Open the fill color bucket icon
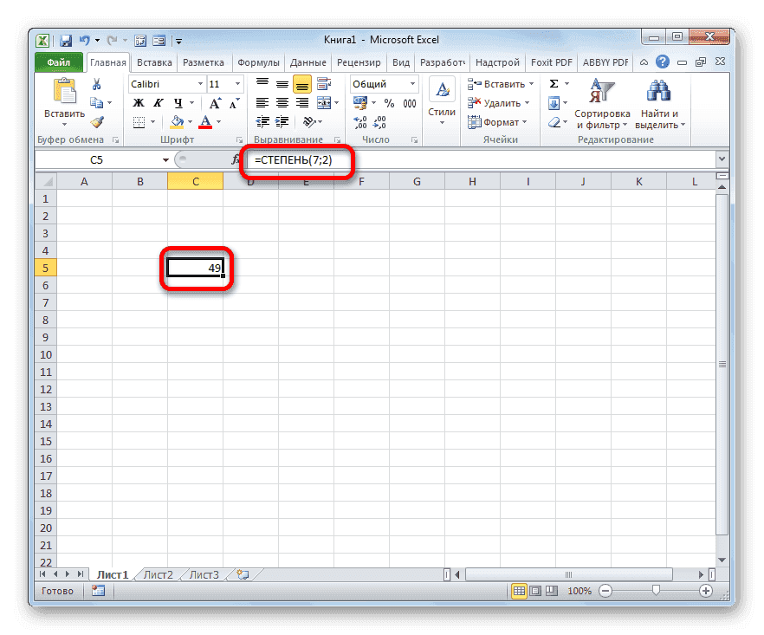 coord(178,120)
